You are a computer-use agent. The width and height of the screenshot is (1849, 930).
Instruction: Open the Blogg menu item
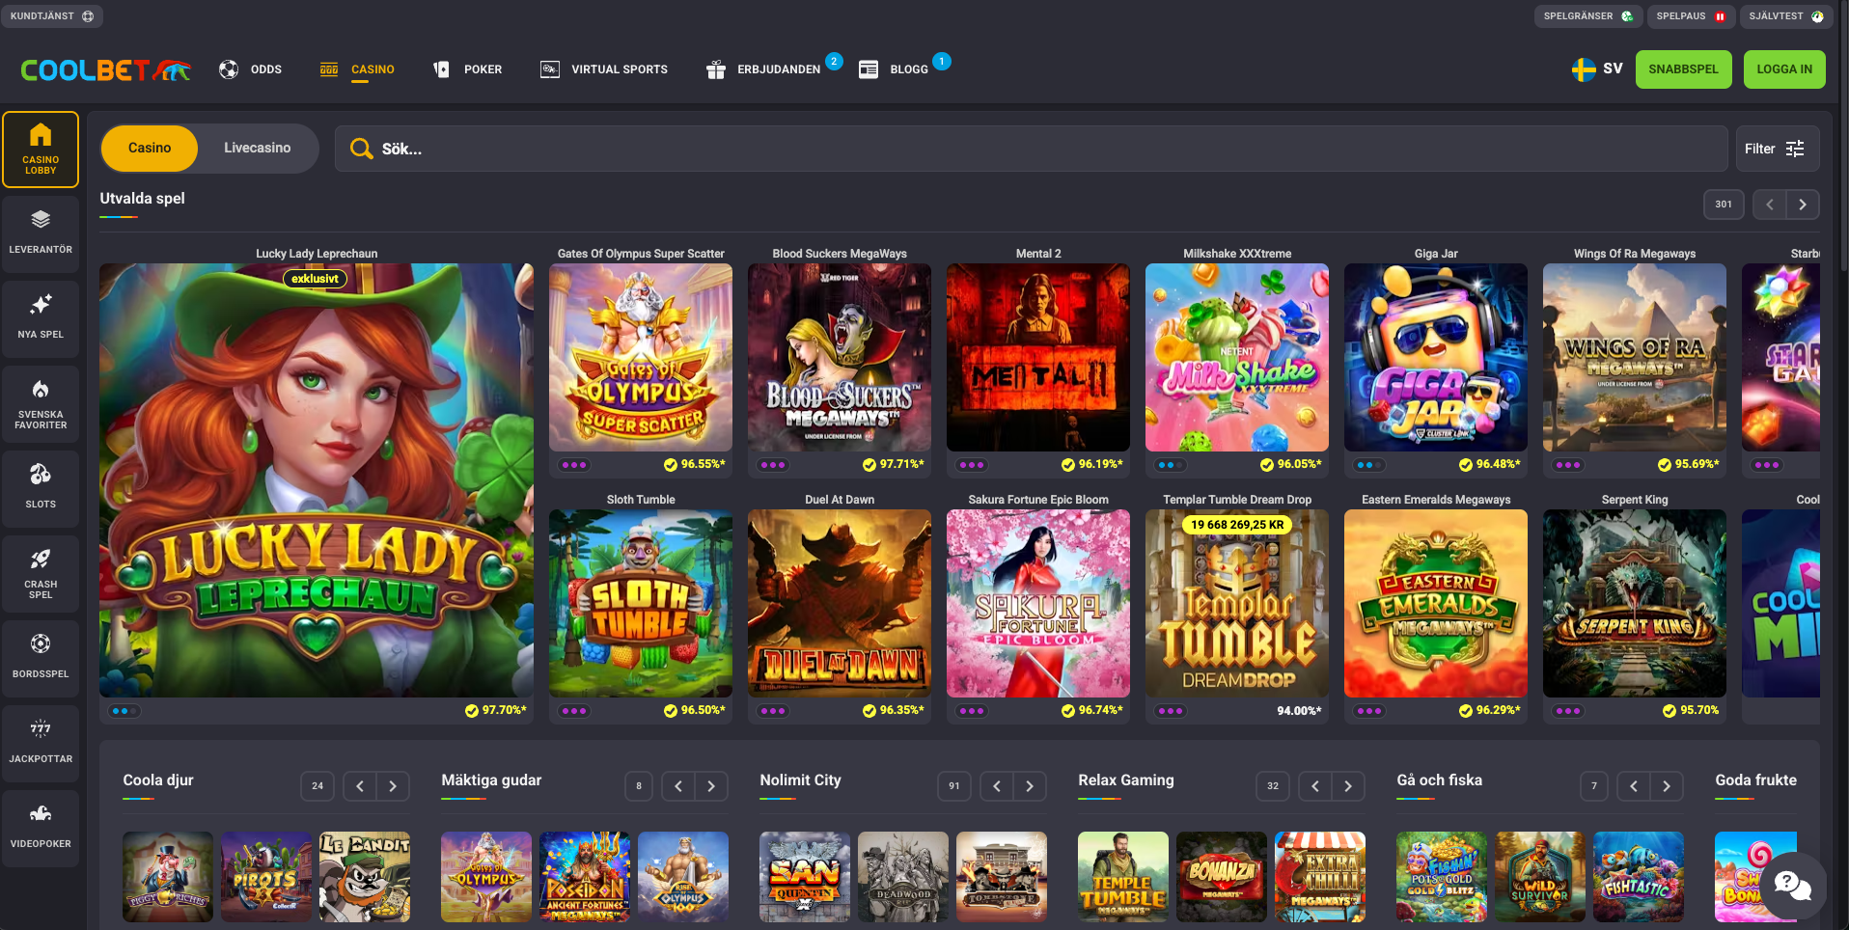(909, 69)
